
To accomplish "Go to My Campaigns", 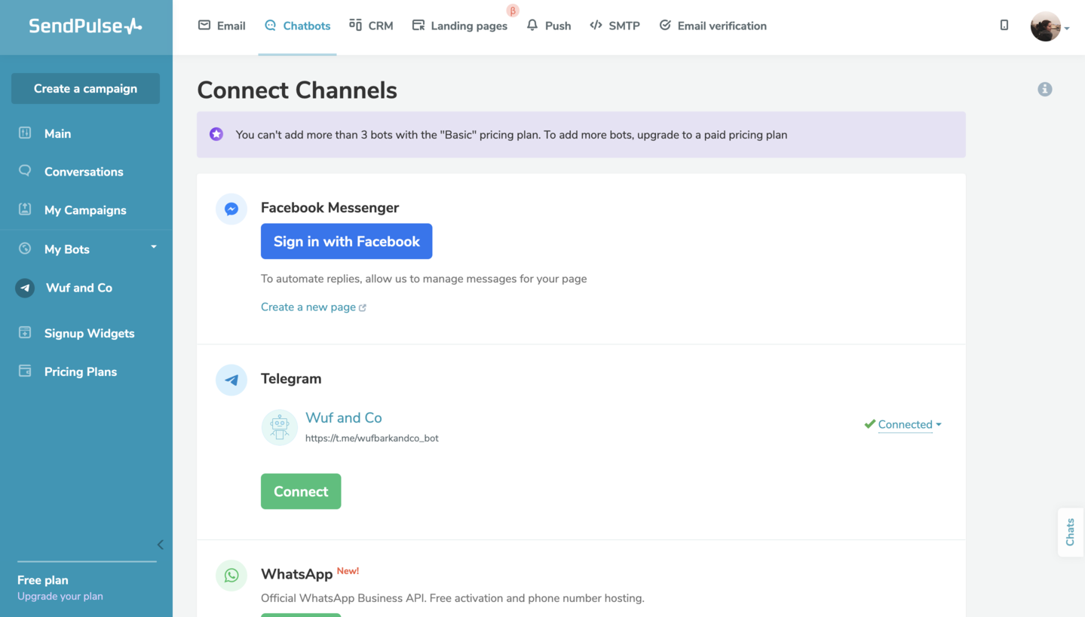I will tap(85, 210).
